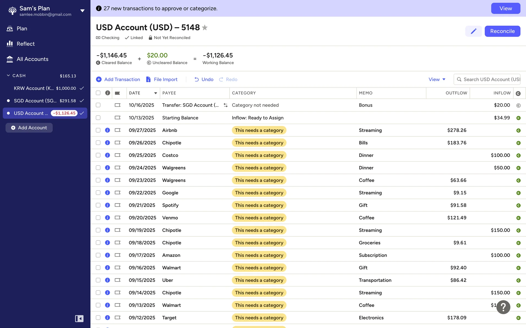Toggle the select-all transactions checkbox in header

98,93
